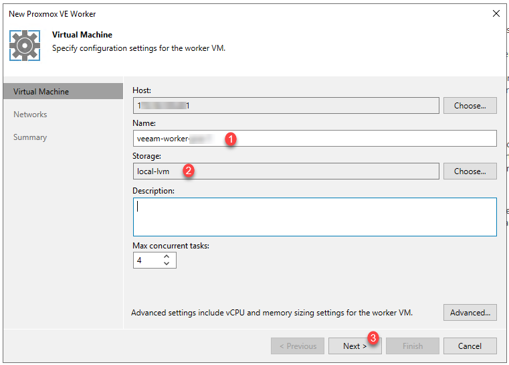Open the Networks step
509x365 pixels.
coord(30,115)
